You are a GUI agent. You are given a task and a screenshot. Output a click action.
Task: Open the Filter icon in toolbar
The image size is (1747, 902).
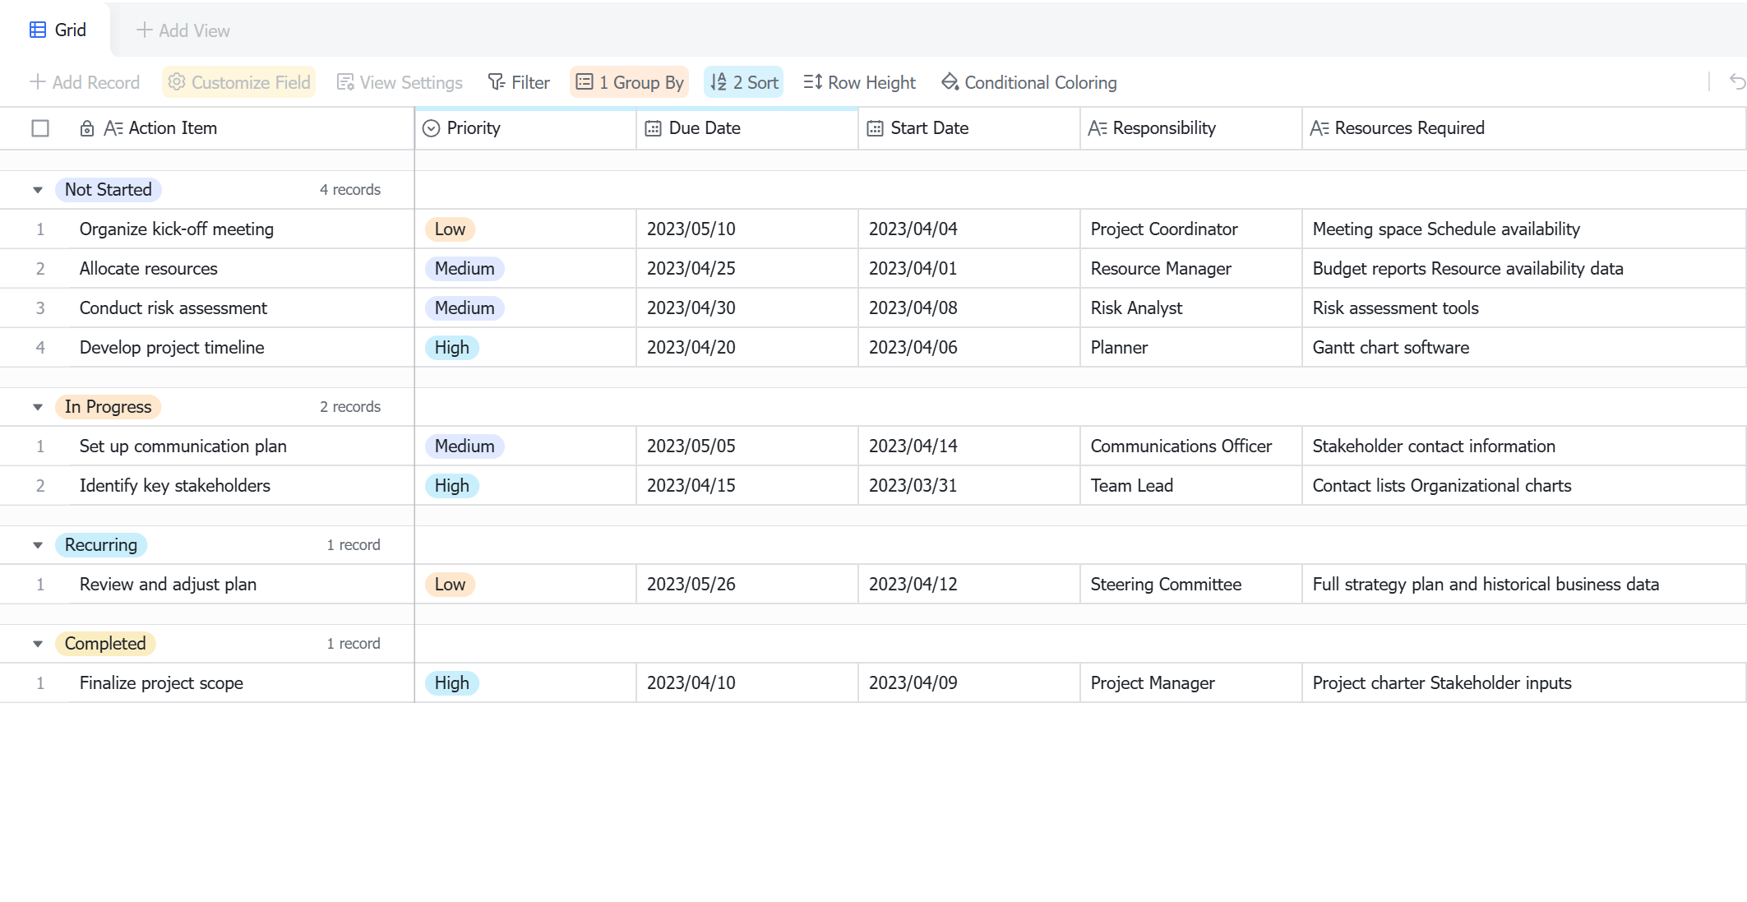[x=497, y=82]
